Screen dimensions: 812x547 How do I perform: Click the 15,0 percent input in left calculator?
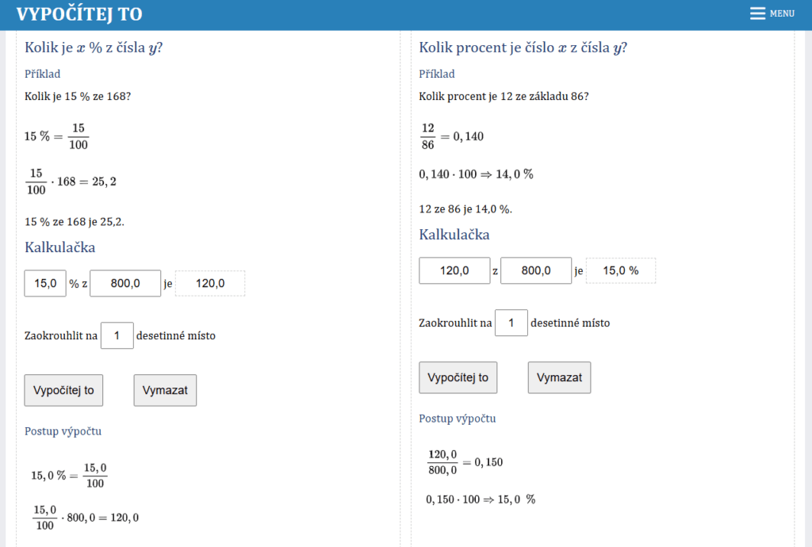[x=45, y=284]
